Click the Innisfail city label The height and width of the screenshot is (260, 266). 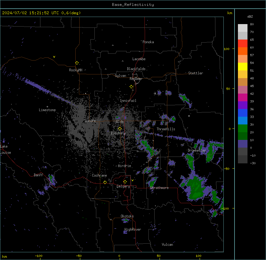pyautogui.click(x=128, y=101)
